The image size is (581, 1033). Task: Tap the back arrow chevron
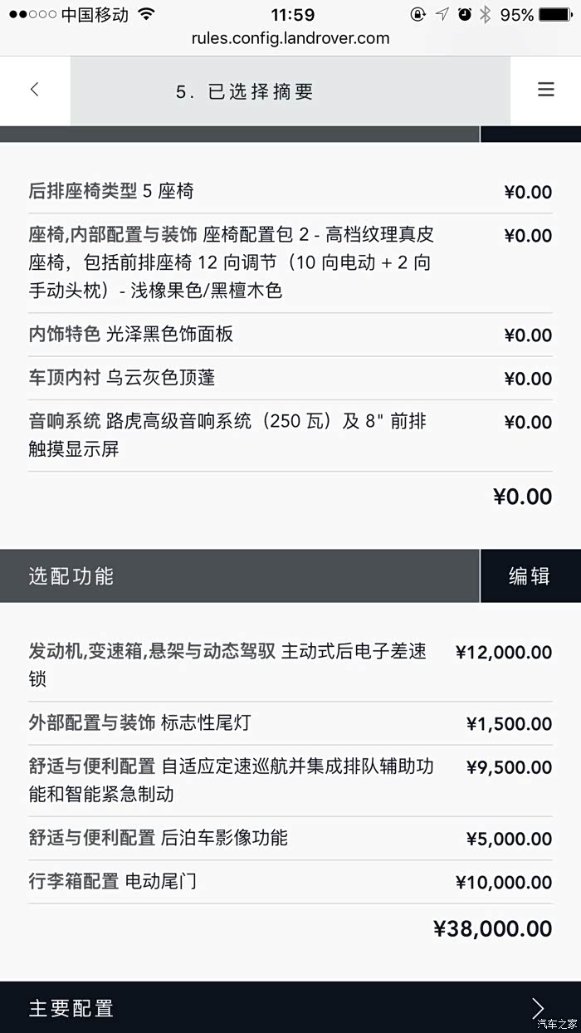pyautogui.click(x=34, y=90)
